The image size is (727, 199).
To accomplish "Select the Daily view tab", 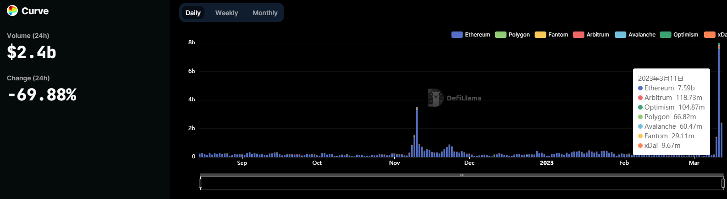I will click(x=193, y=13).
